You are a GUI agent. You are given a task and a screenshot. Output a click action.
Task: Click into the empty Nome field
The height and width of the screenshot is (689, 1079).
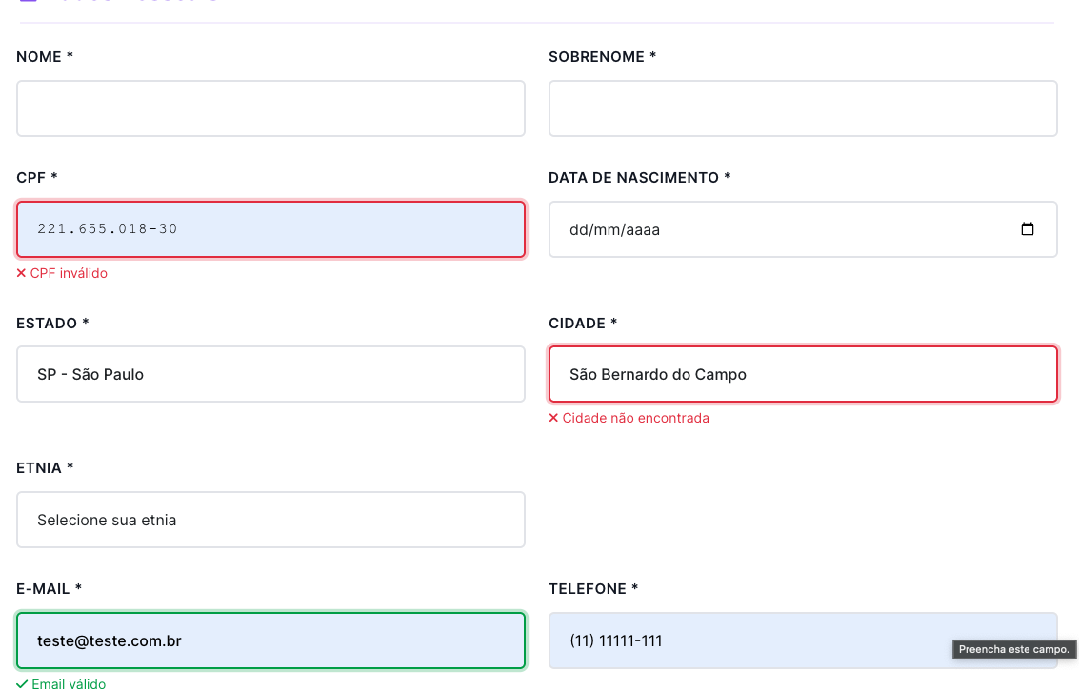point(270,108)
